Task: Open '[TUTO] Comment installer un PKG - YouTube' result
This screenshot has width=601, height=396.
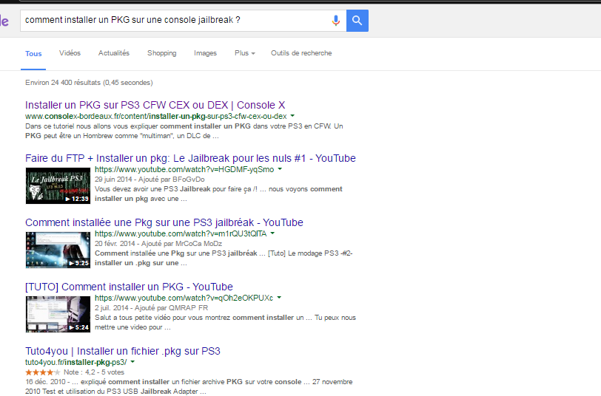Action: [130, 287]
